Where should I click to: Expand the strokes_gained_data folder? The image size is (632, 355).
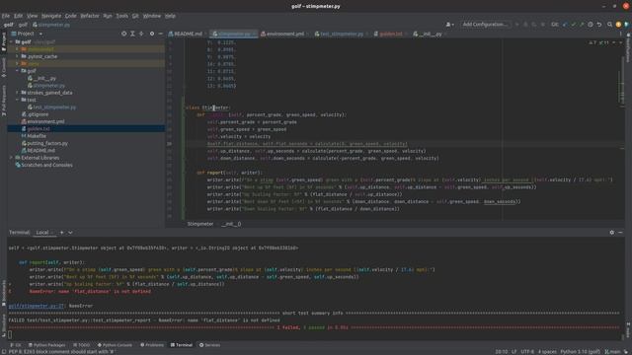(17, 93)
